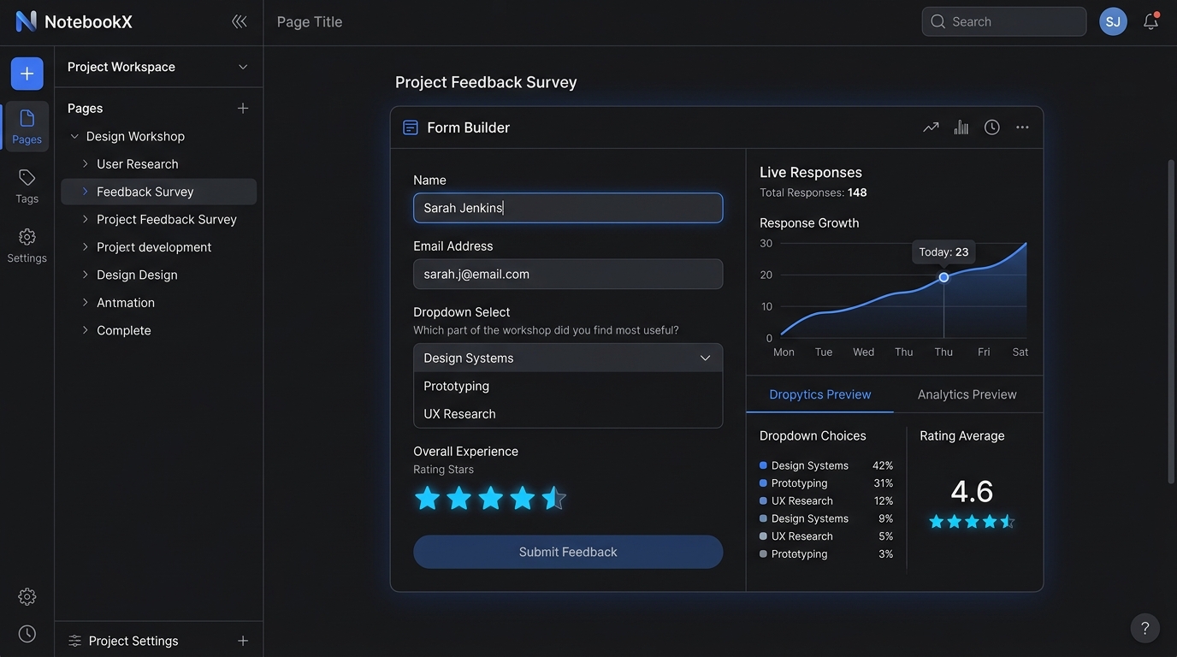Expand the Antmation page chevron
Image resolution: width=1177 pixels, height=657 pixels.
[x=85, y=303]
